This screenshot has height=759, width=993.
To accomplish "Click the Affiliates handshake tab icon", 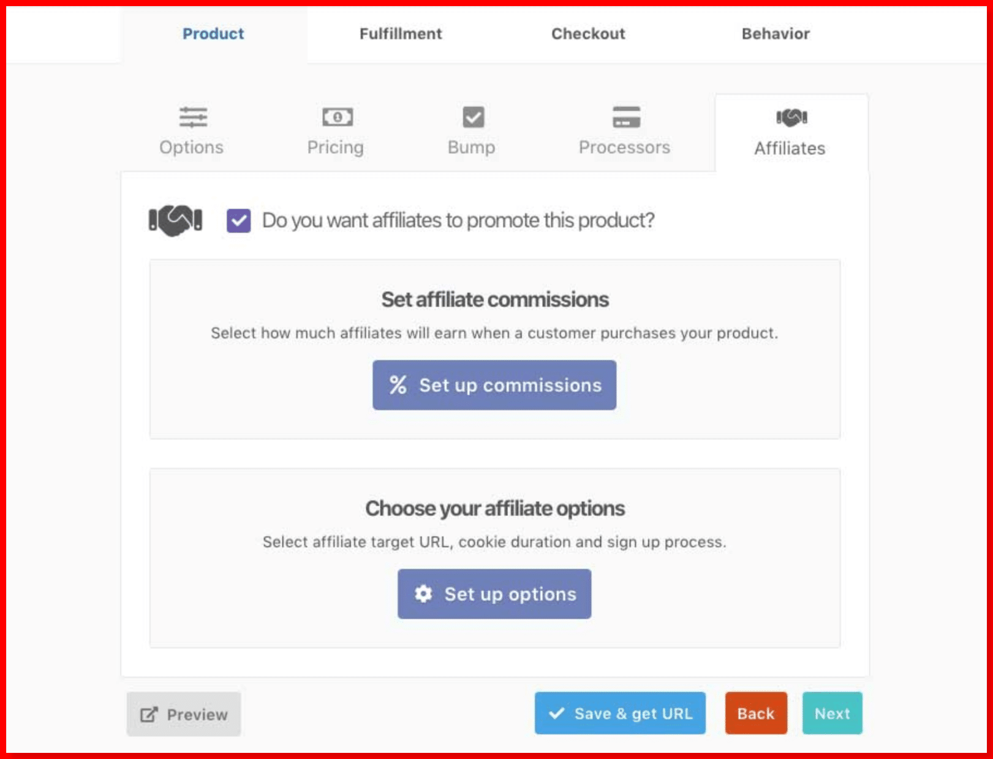I will coord(791,117).
